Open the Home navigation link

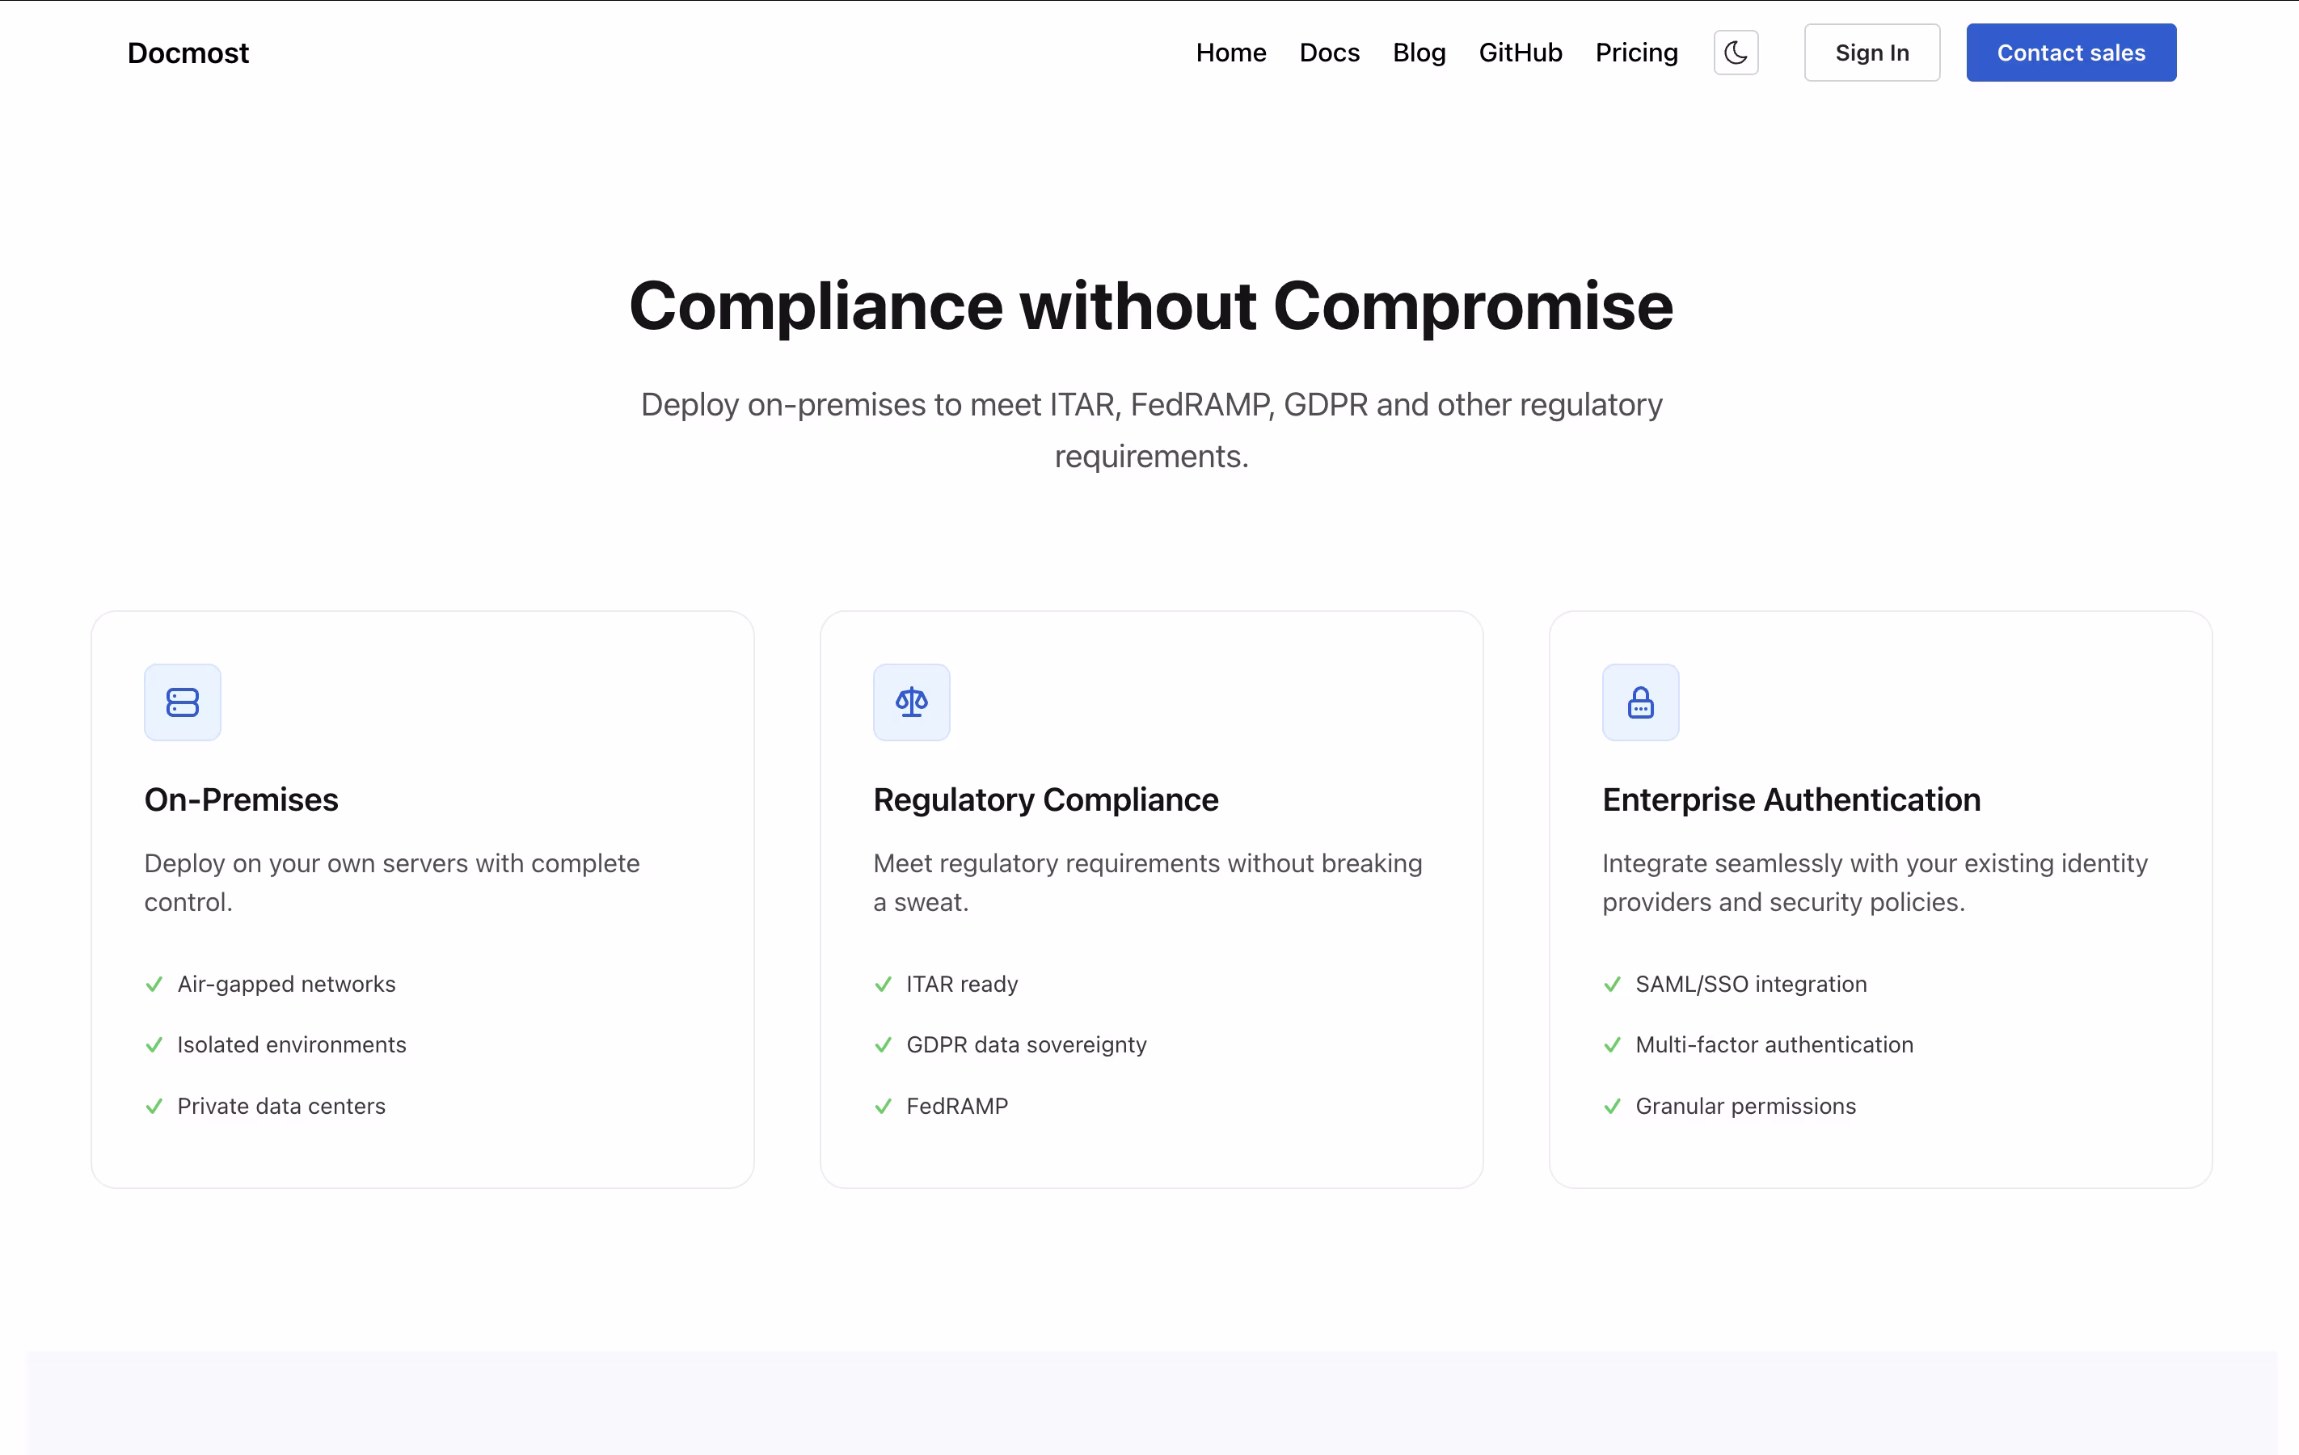click(x=1230, y=53)
